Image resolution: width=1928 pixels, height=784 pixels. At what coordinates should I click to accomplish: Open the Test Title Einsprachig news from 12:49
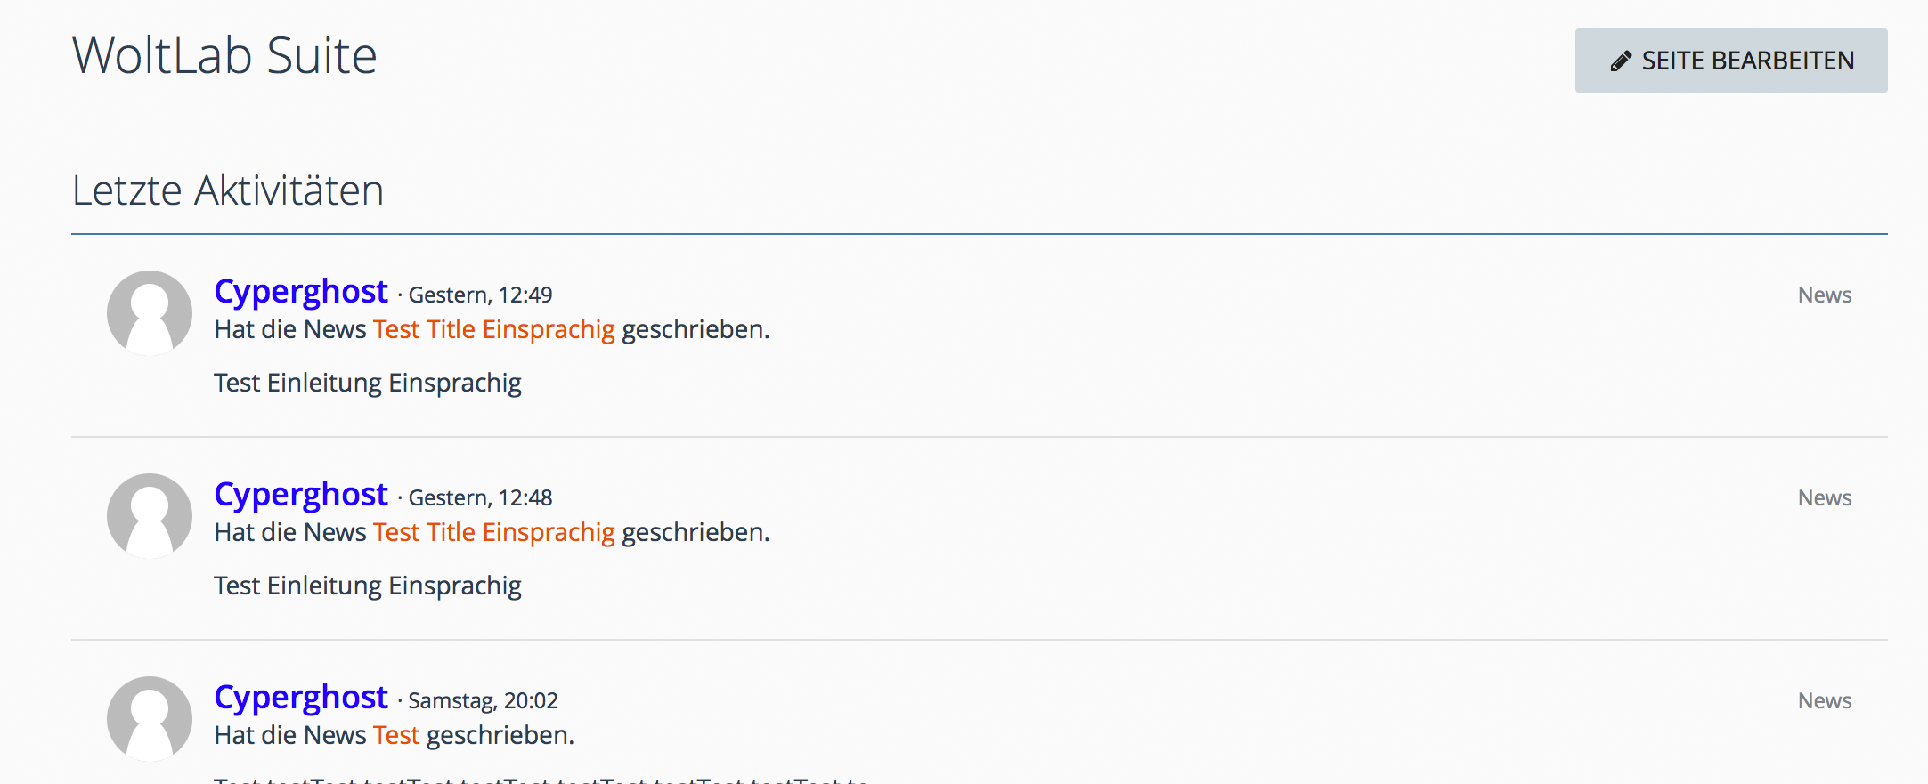pyautogui.click(x=493, y=330)
